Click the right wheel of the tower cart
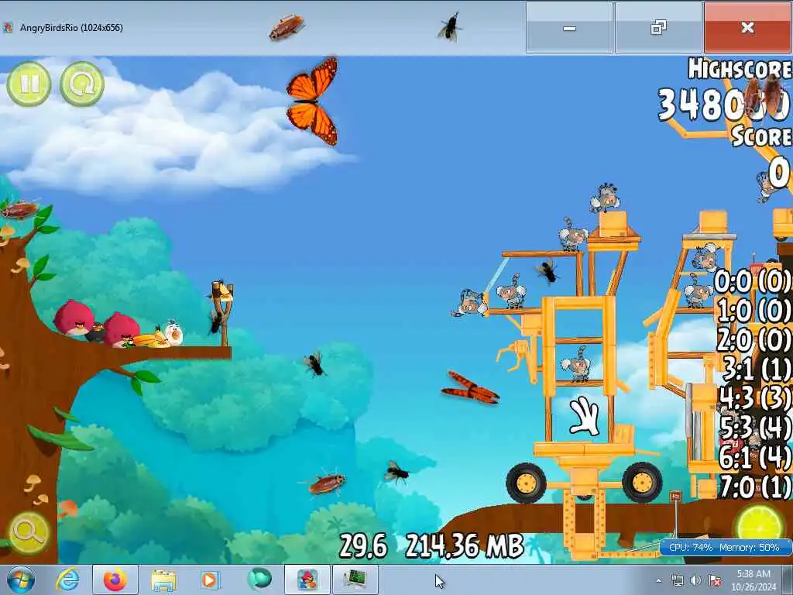Image resolution: width=793 pixels, height=595 pixels. pyautogui.click(x=642, y=483)
